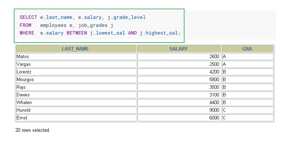287x142 pixels.
Task: Select the Lorentz last name cell
Action: pyautogui.click(x=76, y=72)
